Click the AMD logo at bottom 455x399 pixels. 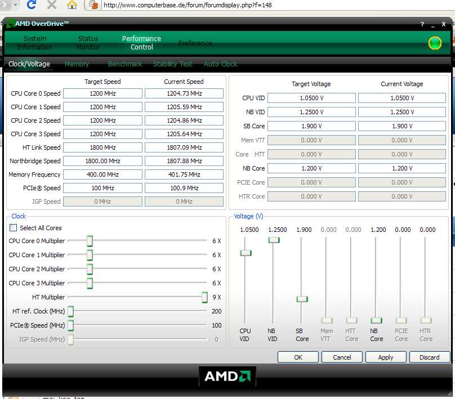point(227,376)
